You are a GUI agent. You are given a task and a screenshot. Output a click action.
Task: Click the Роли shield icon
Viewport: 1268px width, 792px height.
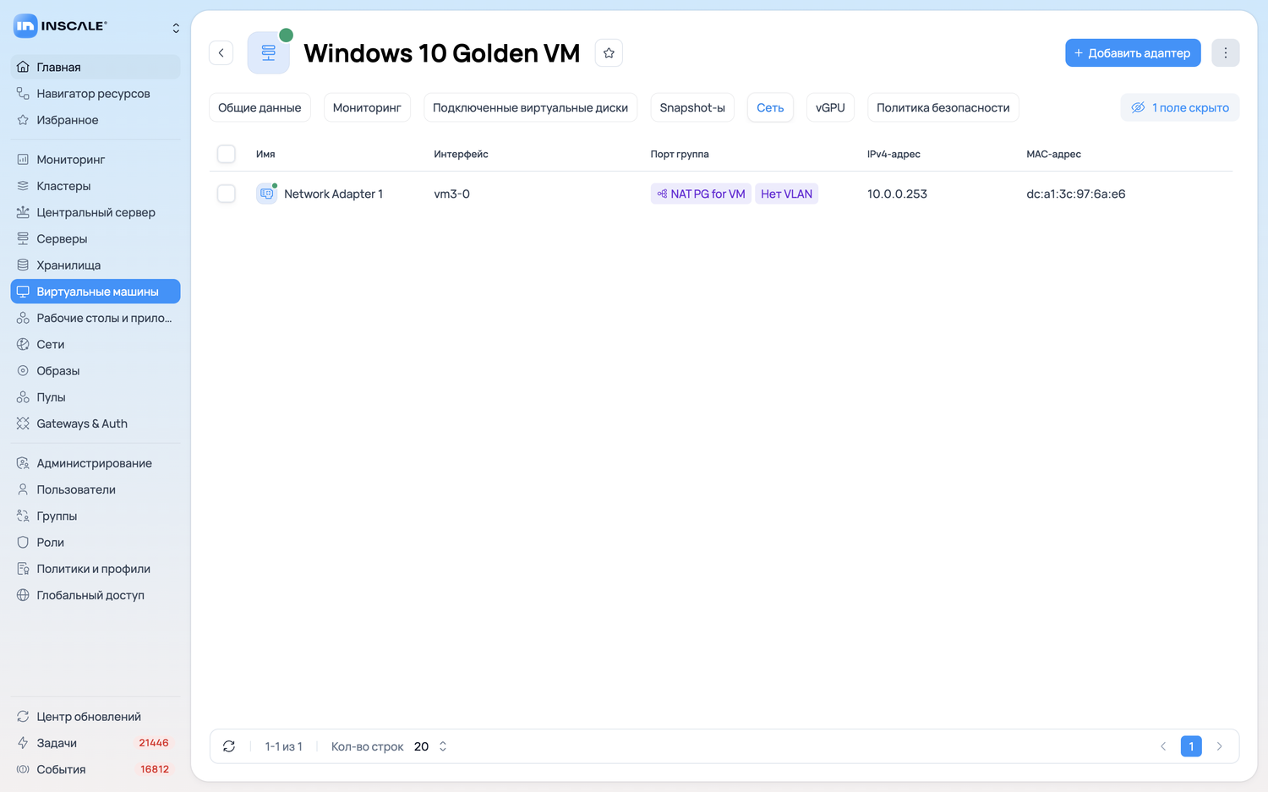point(23,543)
